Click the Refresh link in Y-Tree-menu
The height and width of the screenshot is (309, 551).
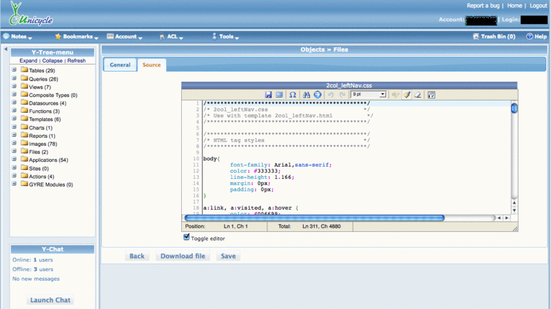click(x=76, y=61)
